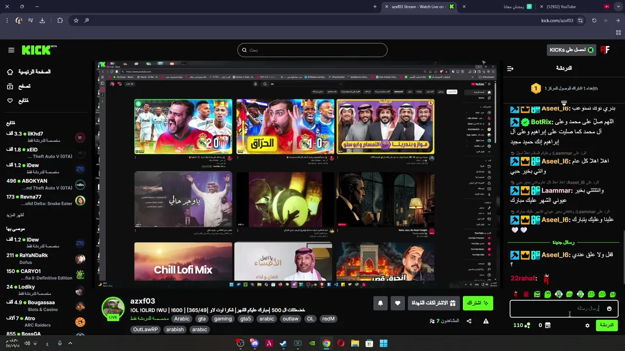Reload the page

[x=594, y=20]
